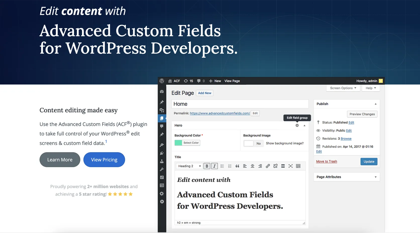
Task: Click the green Background Color swatch
Action: [178, 143]
